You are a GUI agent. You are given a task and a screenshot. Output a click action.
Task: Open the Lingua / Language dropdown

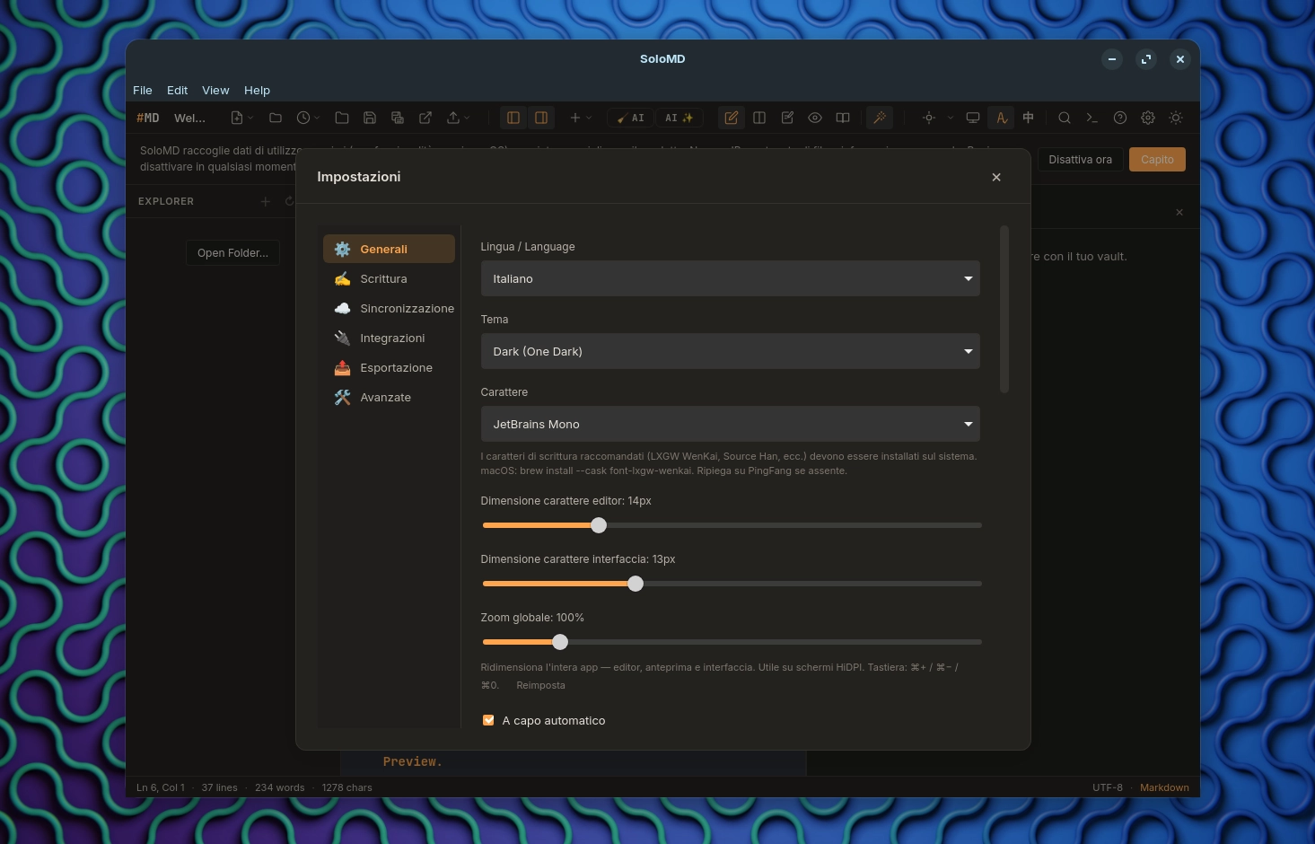tap(731, 278)
